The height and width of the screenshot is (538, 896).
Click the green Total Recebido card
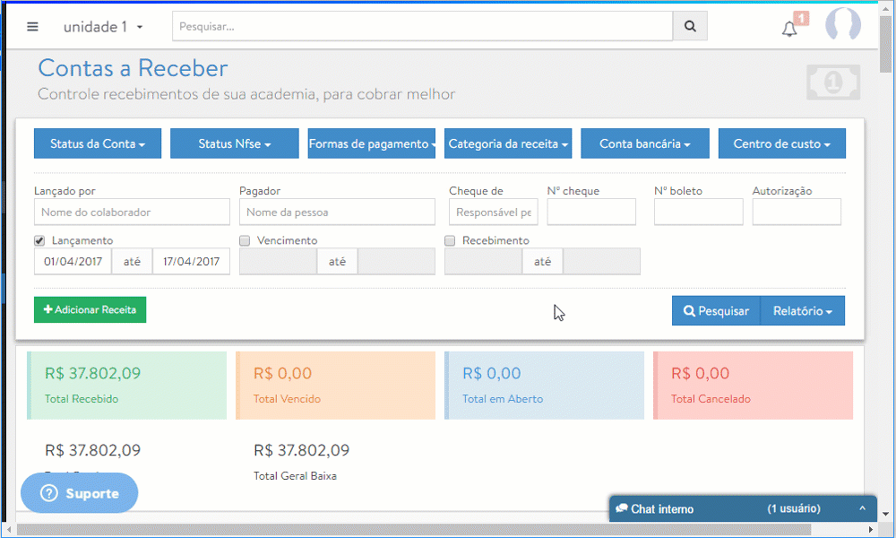[126, 385]
